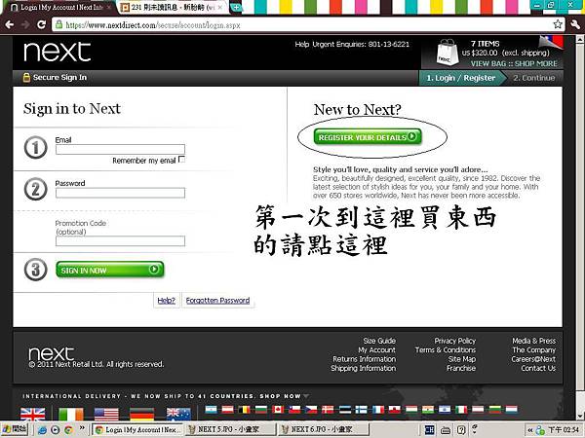This screenshot has height=438, width=585.
Task: Click the France flag in the small flags row
Action: pos(378,410)
